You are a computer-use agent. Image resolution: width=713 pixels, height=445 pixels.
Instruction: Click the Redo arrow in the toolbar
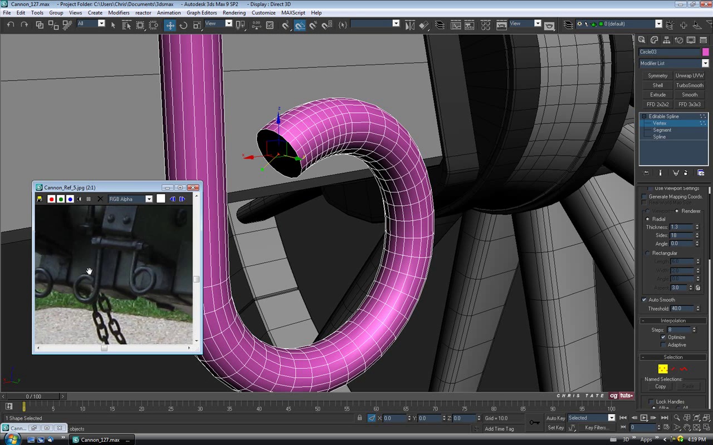click(24, 24)
